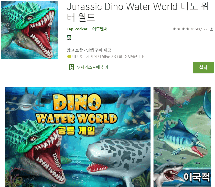Click the half-filled fifth rating star
Image resolution: width=215 pixels, height=187 pixels.
192,29
